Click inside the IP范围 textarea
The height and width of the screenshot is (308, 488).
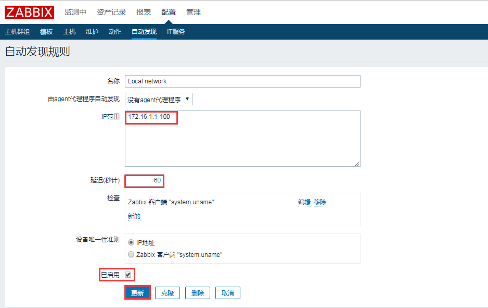point(242,139)
